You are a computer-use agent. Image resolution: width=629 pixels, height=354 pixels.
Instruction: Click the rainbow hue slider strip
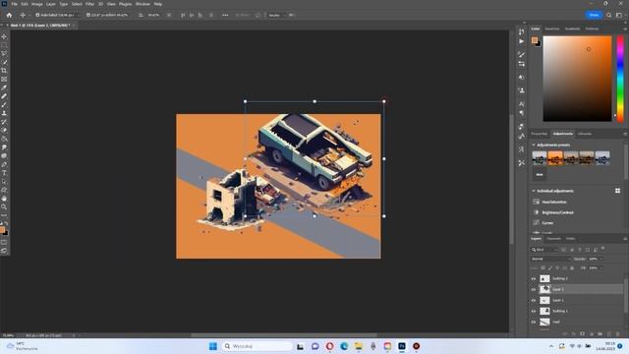tap(620, 79)
